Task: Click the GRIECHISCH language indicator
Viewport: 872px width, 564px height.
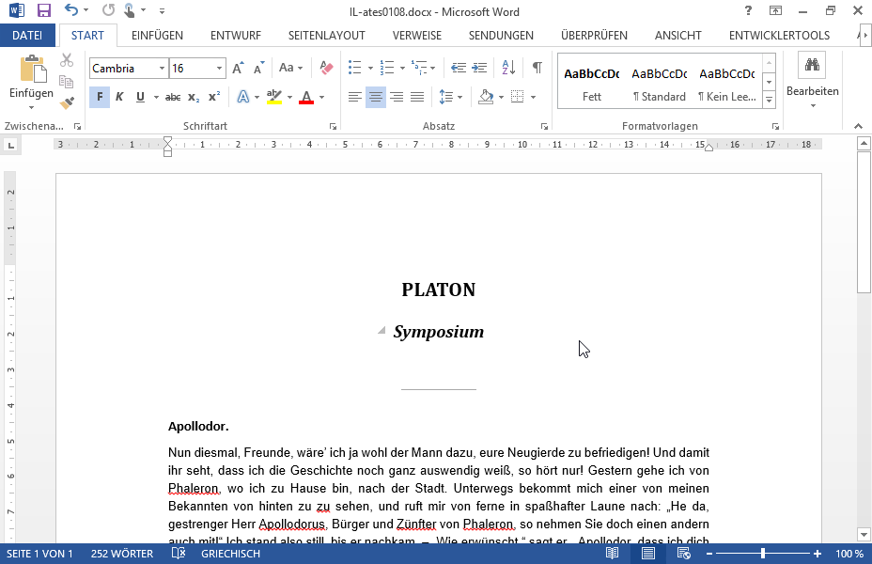Action: 230,554
